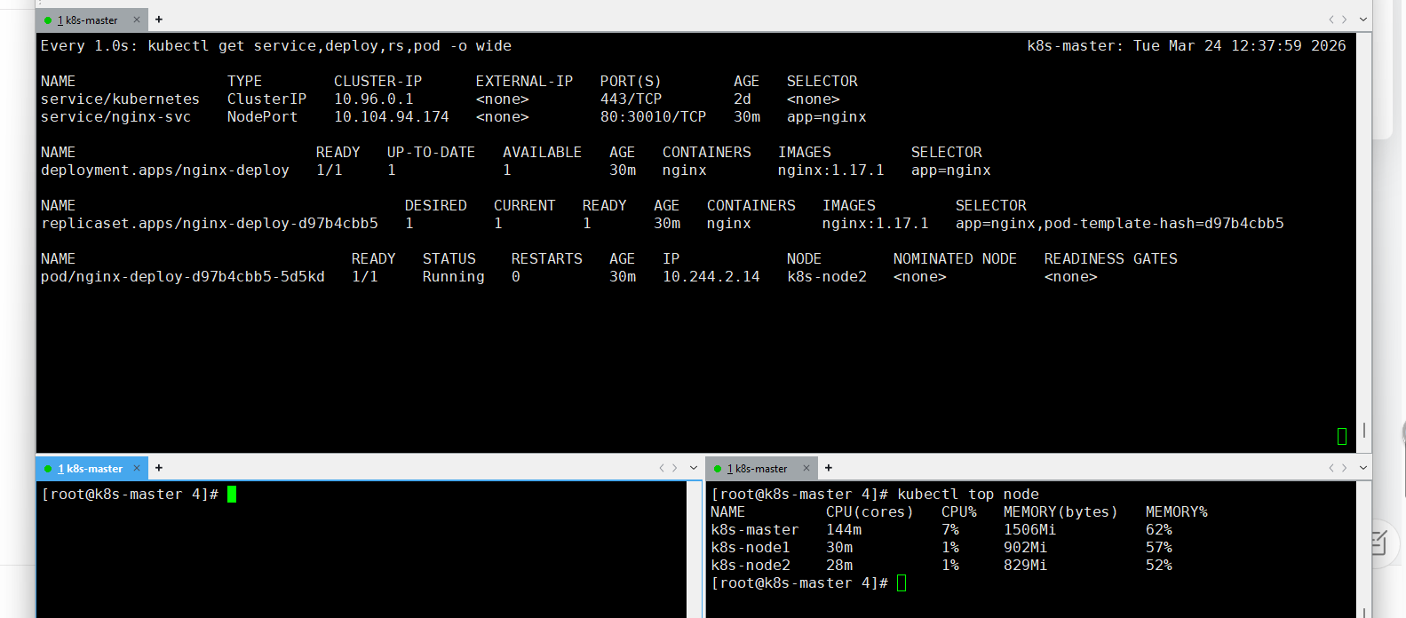Click the watch command 'kubectl get service,deploy,rs,pod -o wide'
Screen dimensions: 1406x618
click(330, 46)
